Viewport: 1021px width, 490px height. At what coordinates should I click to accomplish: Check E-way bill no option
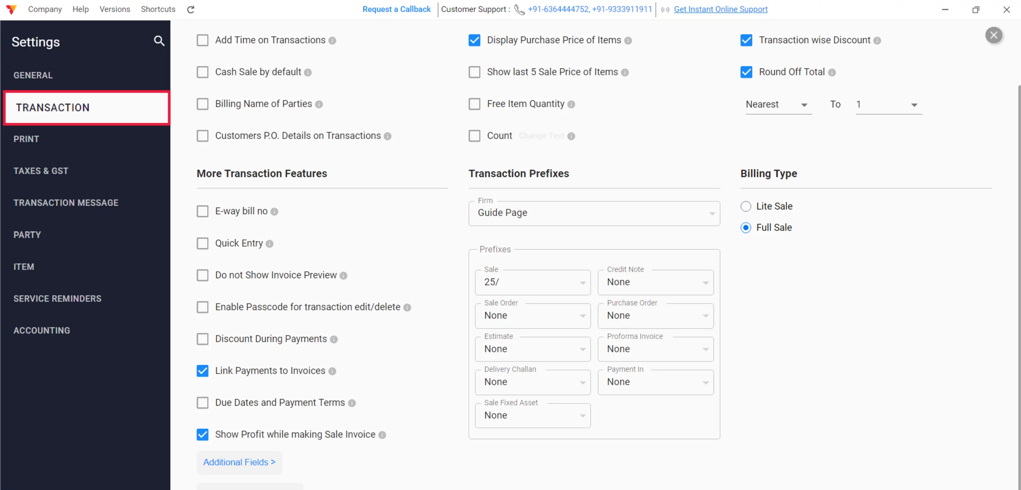(x=203, y=211)
